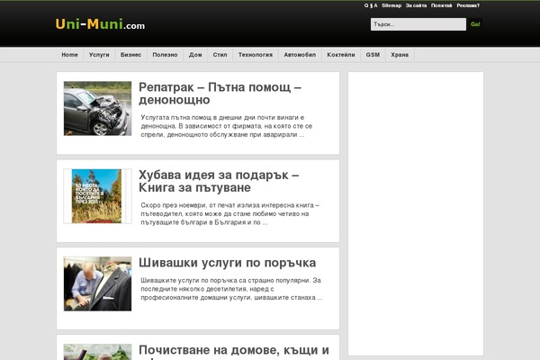Image resolution: width=540 pixels, height=360 pixels.
Task: Open the Услуги menu item
Action: 99,55
